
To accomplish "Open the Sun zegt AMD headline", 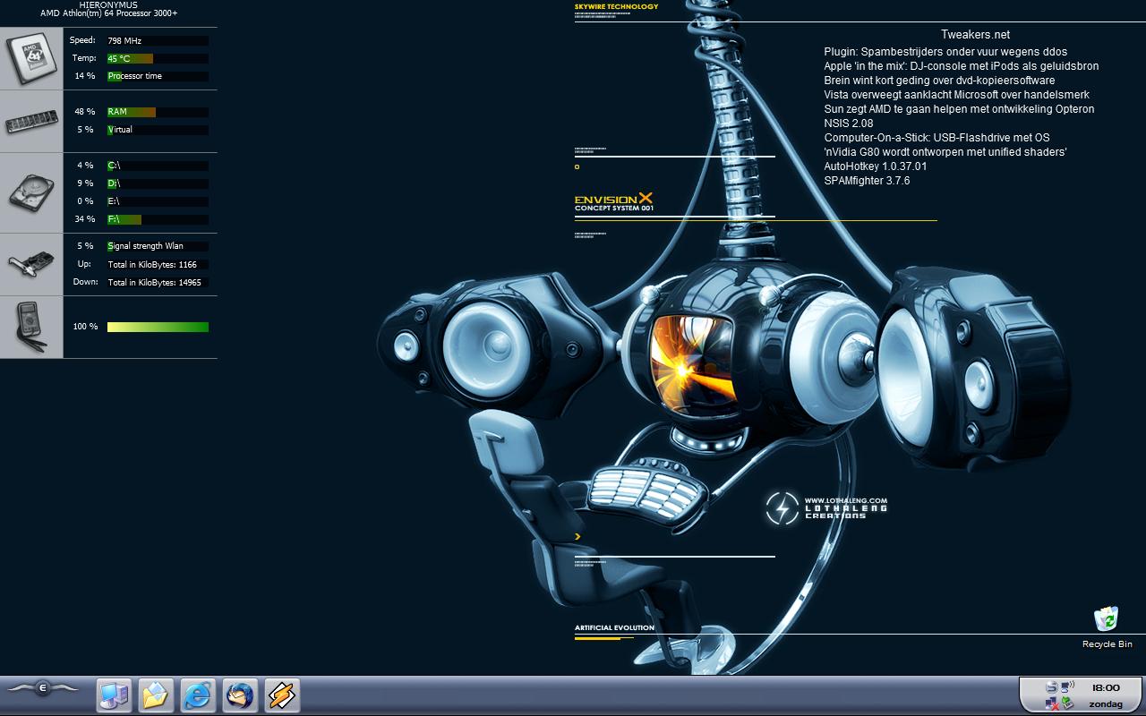I will (x=959, y=109).
